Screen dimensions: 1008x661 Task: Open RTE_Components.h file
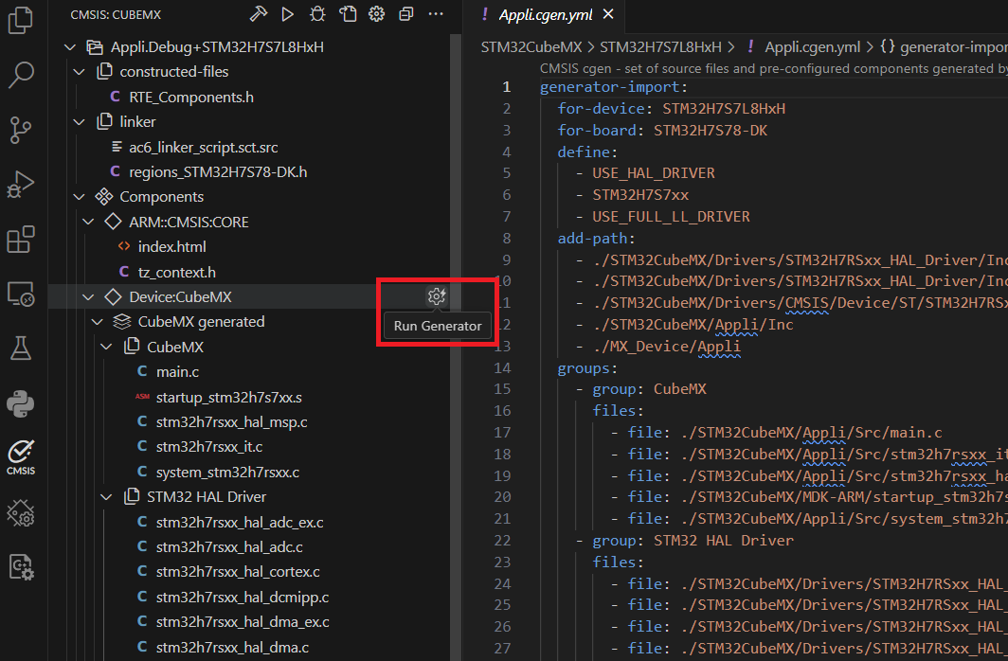click(191, 97)
